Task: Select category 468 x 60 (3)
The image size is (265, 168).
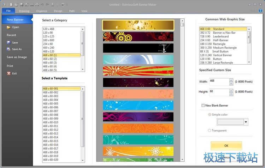Action: click(x=61, y=62)
